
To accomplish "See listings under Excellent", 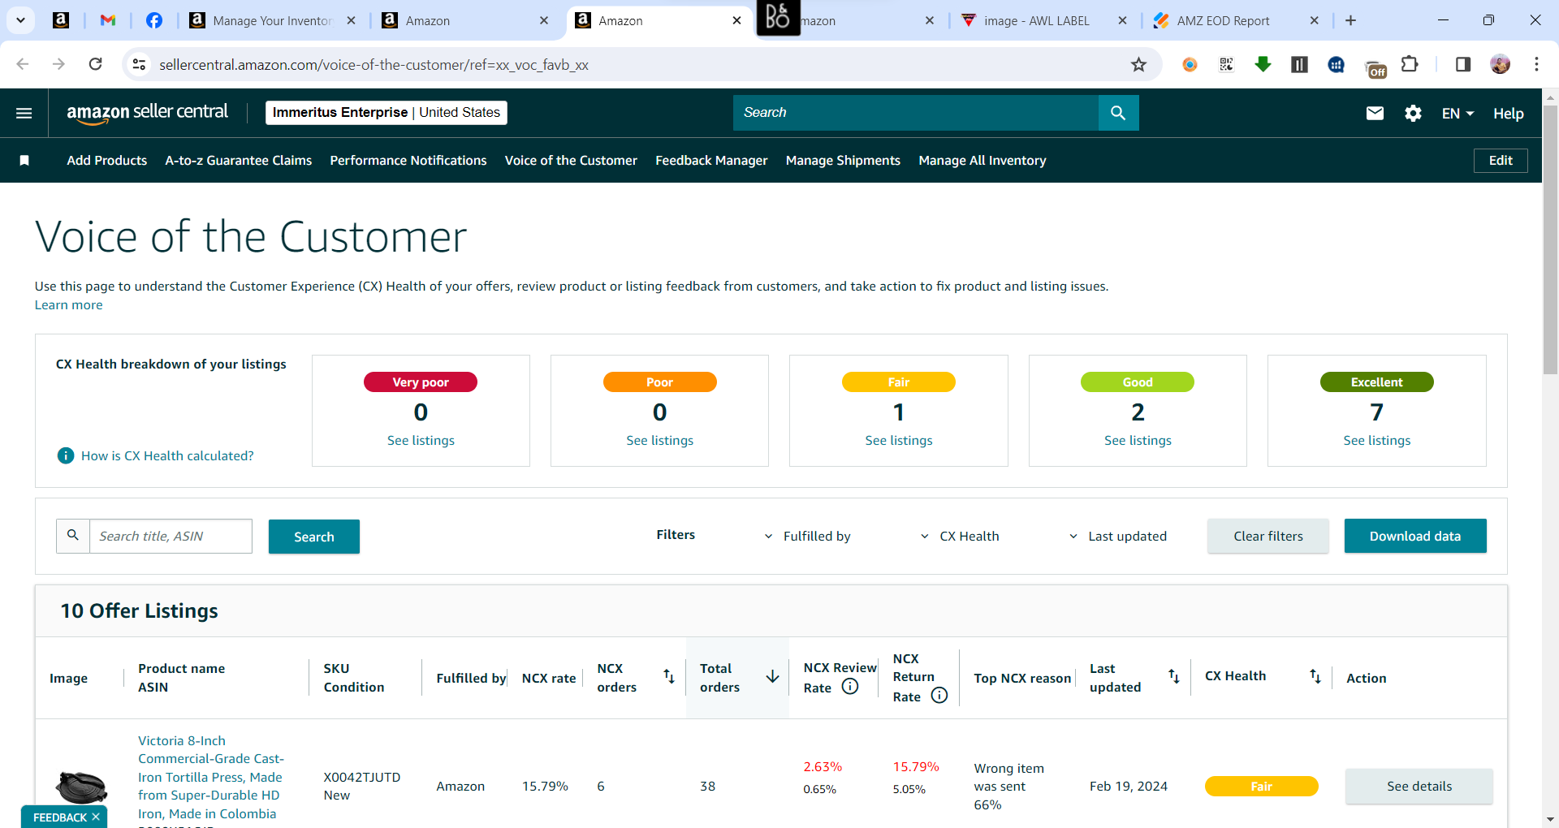I will coord(1377,441).
